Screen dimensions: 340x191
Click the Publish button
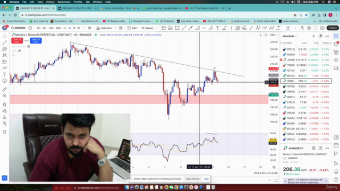333,28
